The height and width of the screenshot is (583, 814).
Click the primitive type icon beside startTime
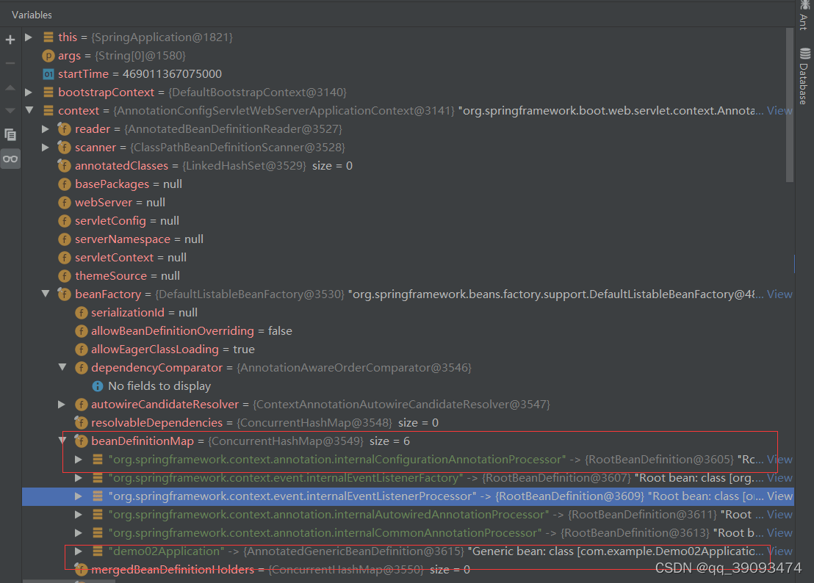click(x=48, y=74)
